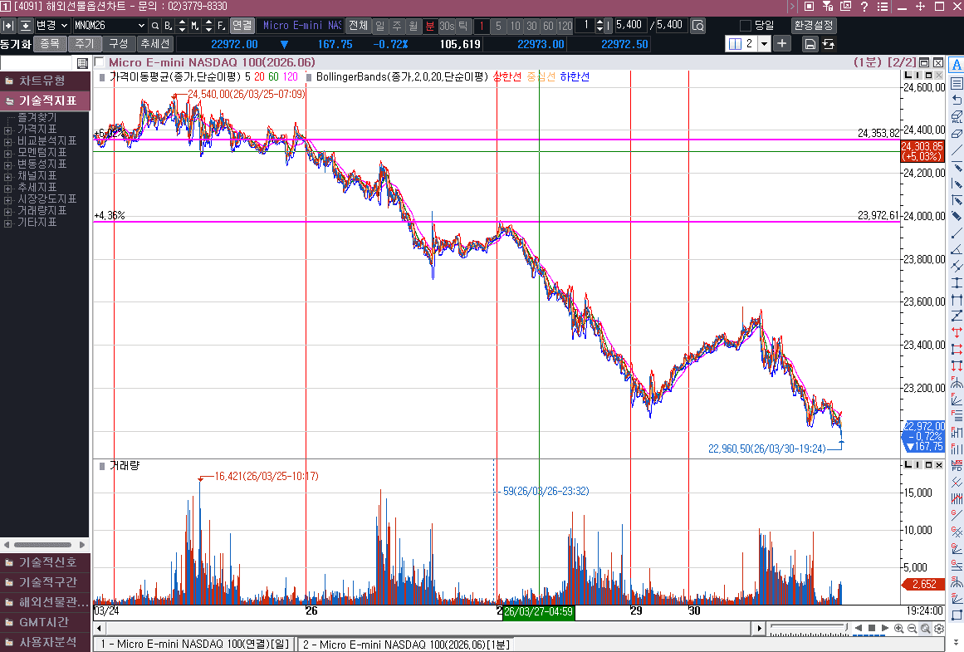Click the 추세선 button

tap(154, 44)
